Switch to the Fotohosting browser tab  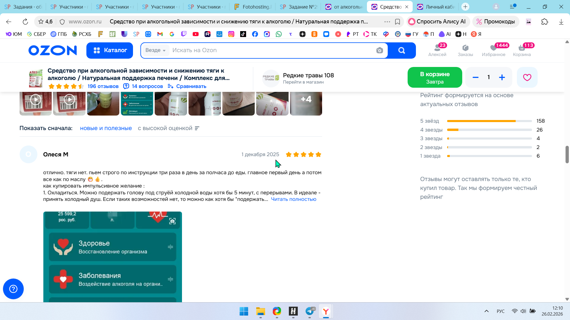pyautogui.click(x=253, y=7)
